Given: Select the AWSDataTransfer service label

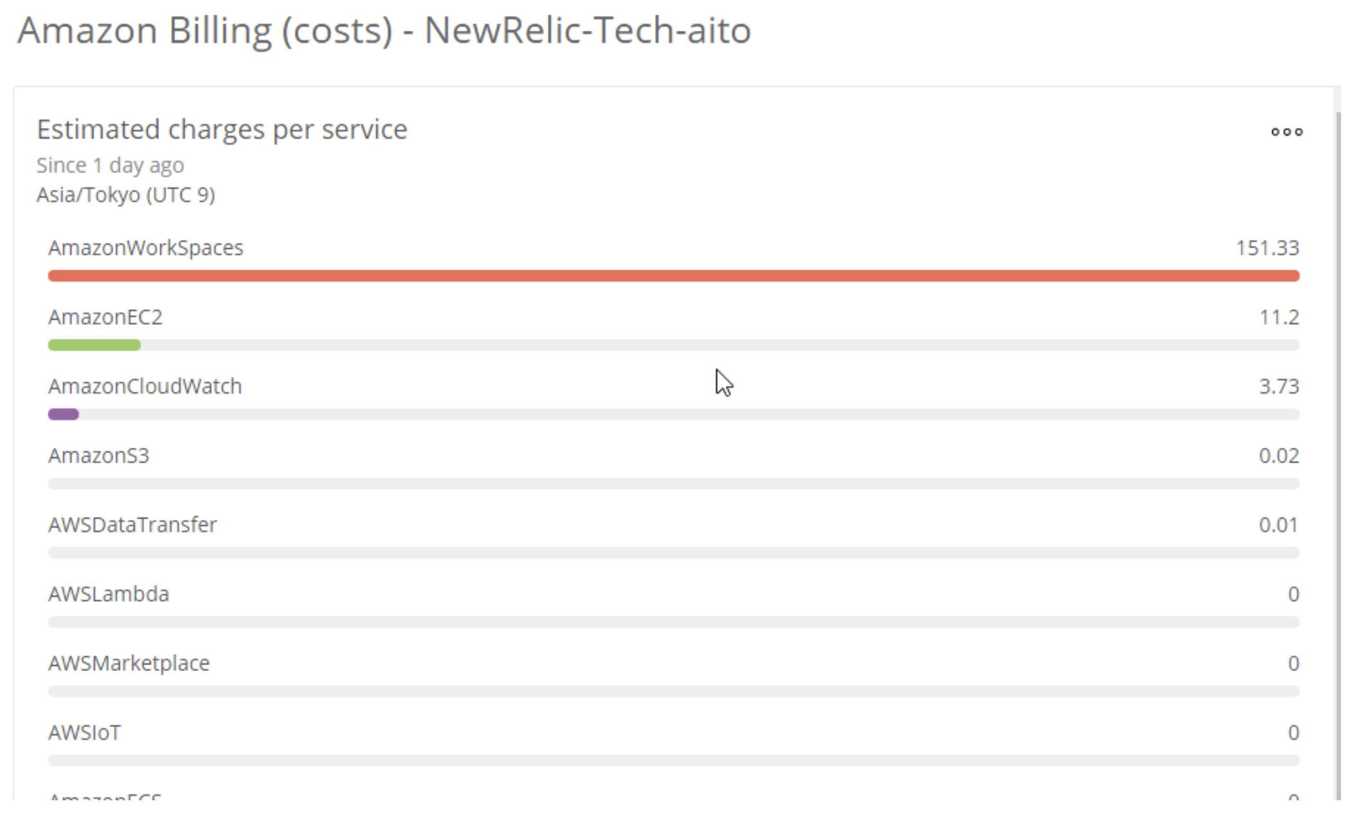Looking at the screenshot, I should click(x=132, y=525).
